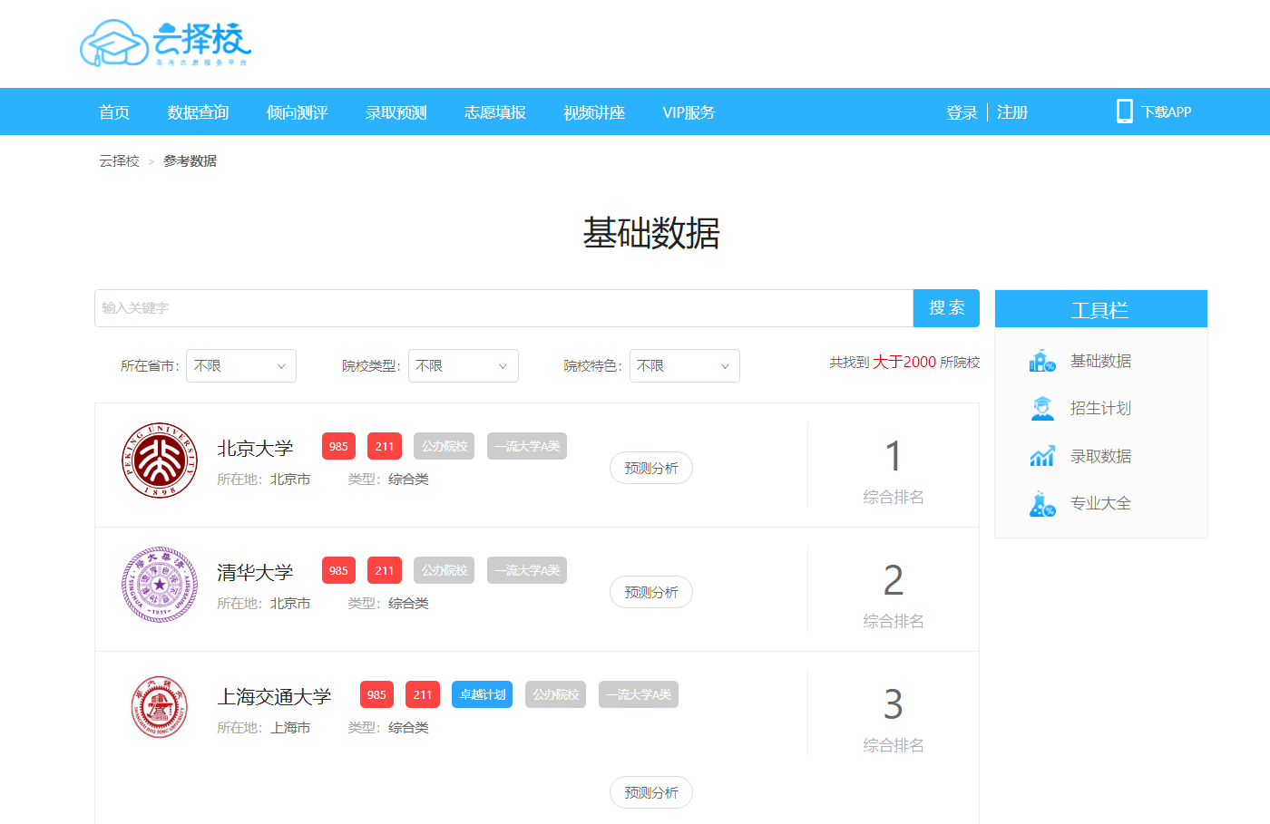Click the 下载APP link
Image resolution: width=1270 pixels, height=824 pixels.
[1167, 112]
